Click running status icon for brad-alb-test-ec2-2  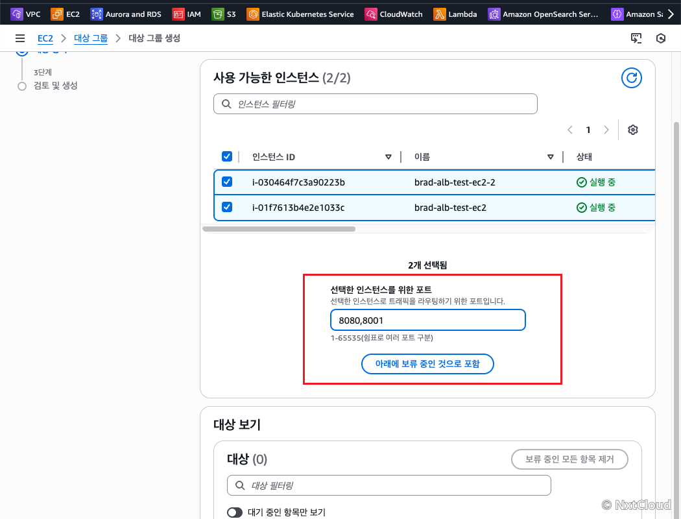[582, 182]
